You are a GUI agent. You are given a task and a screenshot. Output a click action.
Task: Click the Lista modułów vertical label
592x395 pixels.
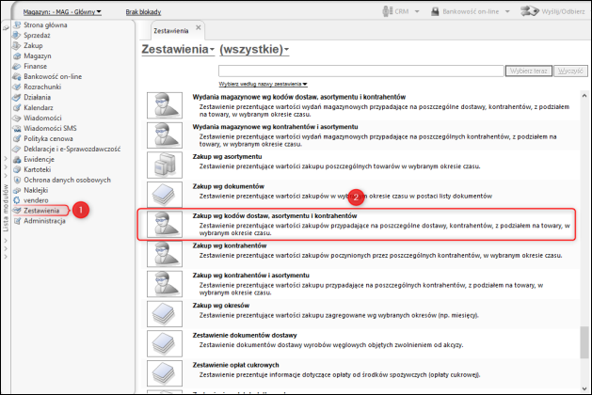pos(6,208)
